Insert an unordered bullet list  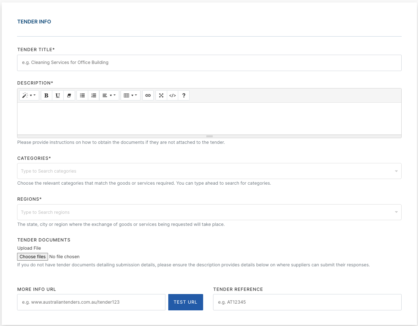tap(82, 96)
